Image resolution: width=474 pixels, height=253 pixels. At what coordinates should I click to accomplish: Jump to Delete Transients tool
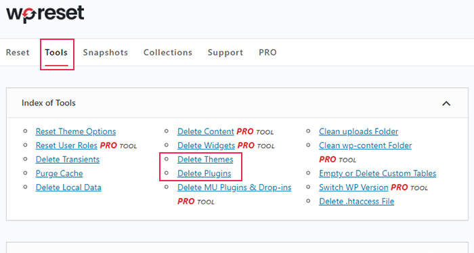(68, 160)
